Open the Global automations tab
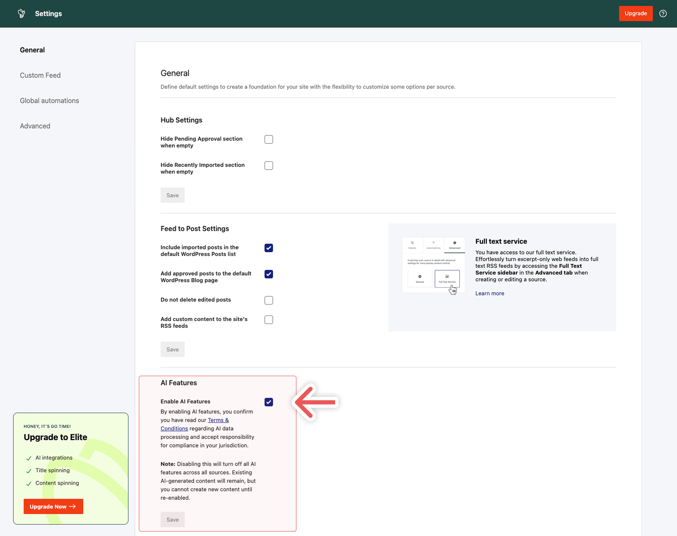677x536 pixels. 49,101
